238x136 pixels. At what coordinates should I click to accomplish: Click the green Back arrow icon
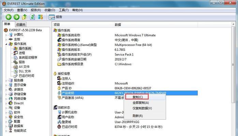[9, 17]
